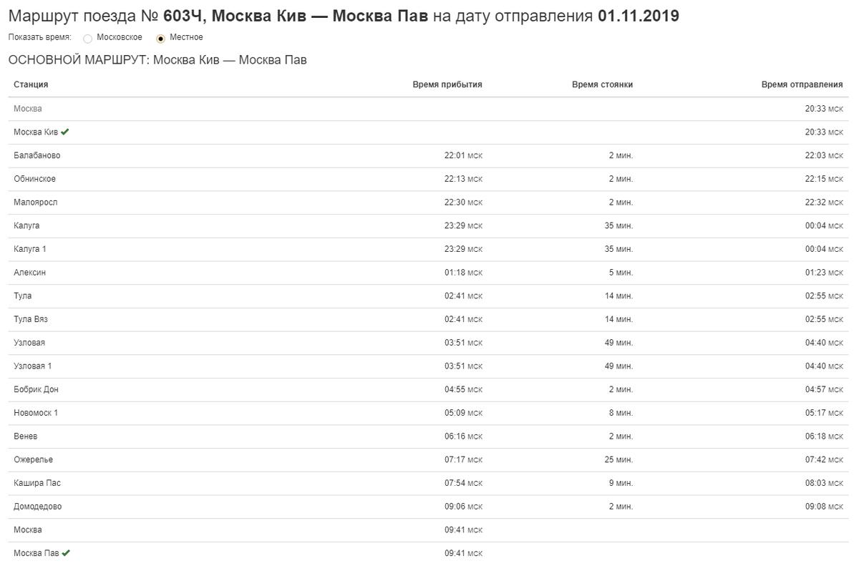Select the Тула Вяз station name
The width and height of the screenshot is (859, 576).
click(x=31, y=319)
